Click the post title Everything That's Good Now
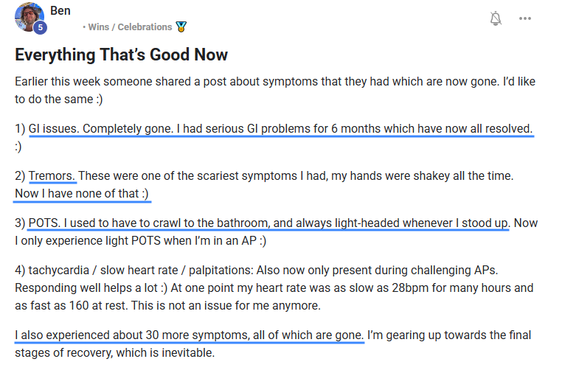Viewport: 562px width, 373px height. pyautogui.click(x=121, y=55)
